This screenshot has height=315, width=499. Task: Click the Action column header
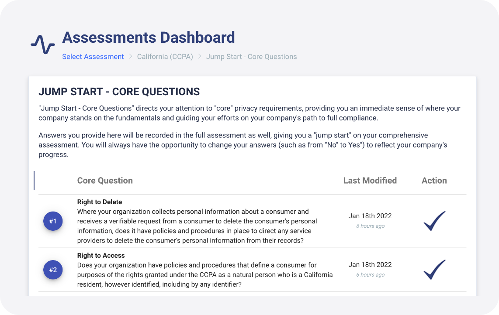click(x=434, y=181)
